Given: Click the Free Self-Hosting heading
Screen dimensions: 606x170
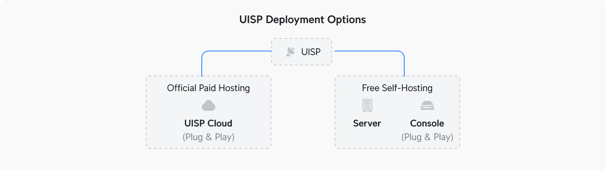Looking at the screenshot, I should pyautogui.click(x=397, y=88).
